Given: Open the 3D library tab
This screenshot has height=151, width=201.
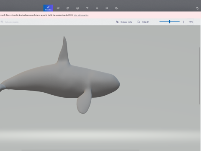Looking at the screenshot, I should tap(116, 8).
